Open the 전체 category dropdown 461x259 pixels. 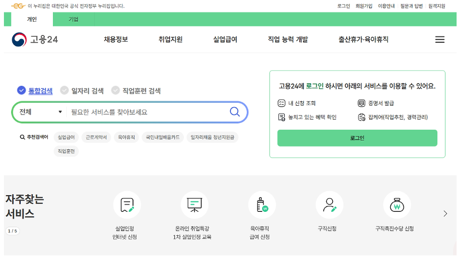point(41,112)
